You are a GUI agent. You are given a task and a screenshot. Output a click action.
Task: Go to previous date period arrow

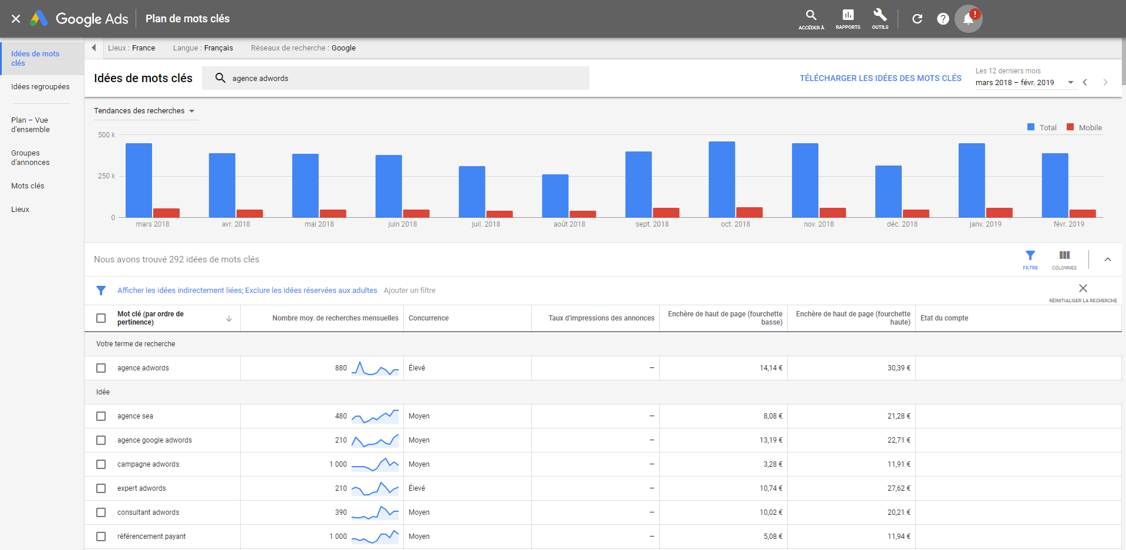click(x=1085, y=82)
